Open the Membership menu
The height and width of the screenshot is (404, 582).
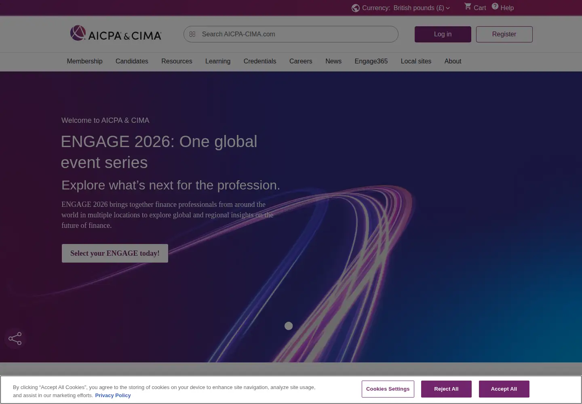pos(84,61)
